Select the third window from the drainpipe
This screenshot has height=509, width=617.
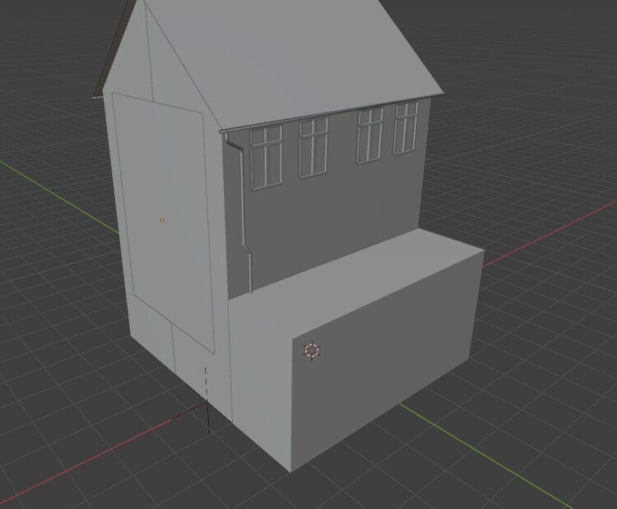(x=370, y=136)
